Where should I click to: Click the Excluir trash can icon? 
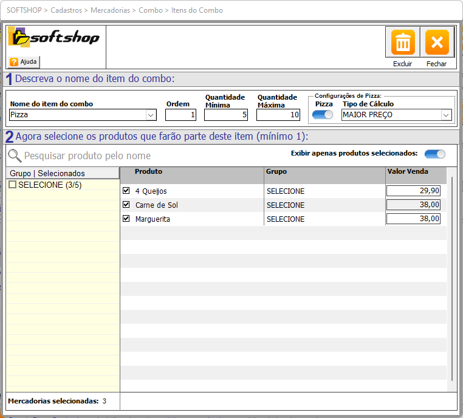(403, 43)
